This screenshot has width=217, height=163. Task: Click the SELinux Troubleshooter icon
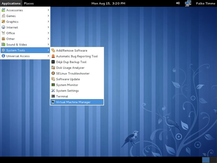pos(53,73)
